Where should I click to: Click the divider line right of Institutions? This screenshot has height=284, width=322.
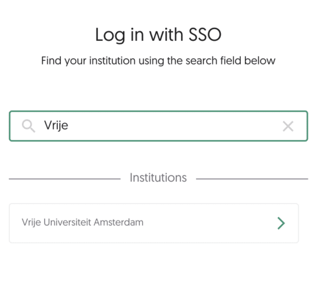click(x=252, y=179)
